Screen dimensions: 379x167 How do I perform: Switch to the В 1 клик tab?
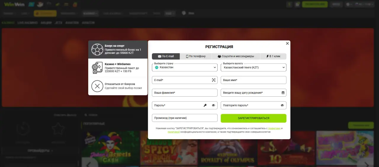coord(273,56)
